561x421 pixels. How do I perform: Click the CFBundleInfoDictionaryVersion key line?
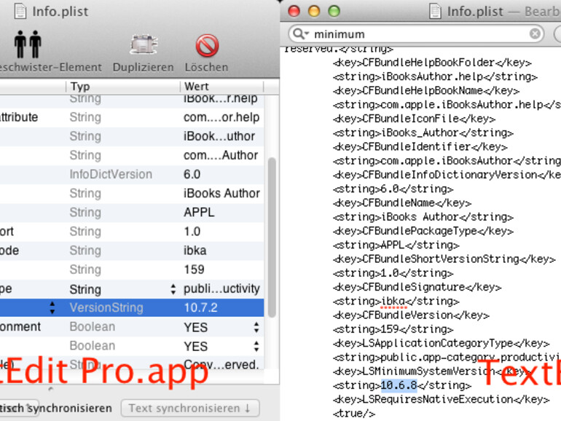pos(447,175)
